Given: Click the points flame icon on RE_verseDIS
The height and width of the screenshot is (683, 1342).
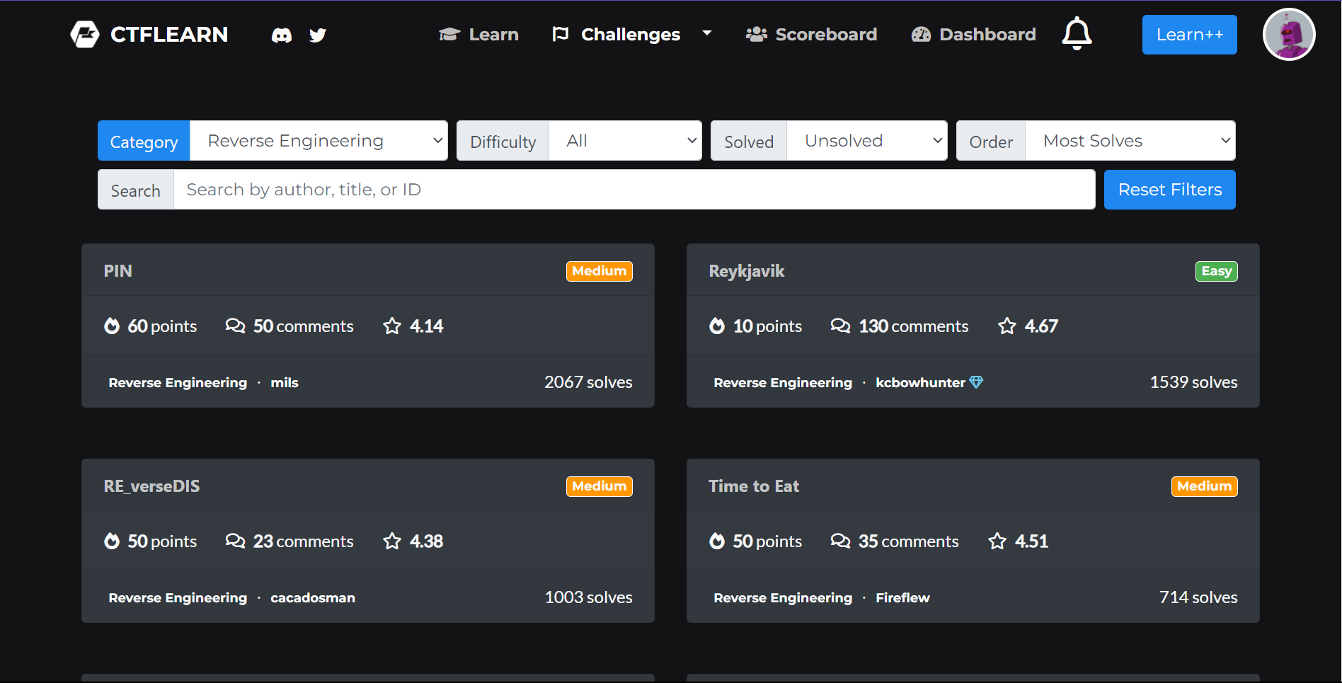Looking at the screenshot, I should (x=112, y=541).
